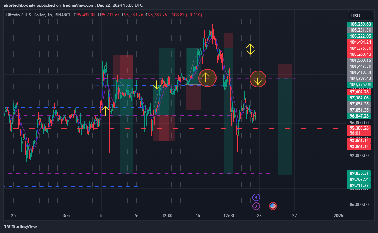Click the 25 date on time axis

click(13, 216)
